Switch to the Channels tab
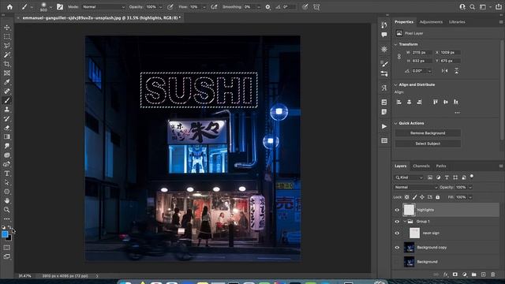 point(421,166)
